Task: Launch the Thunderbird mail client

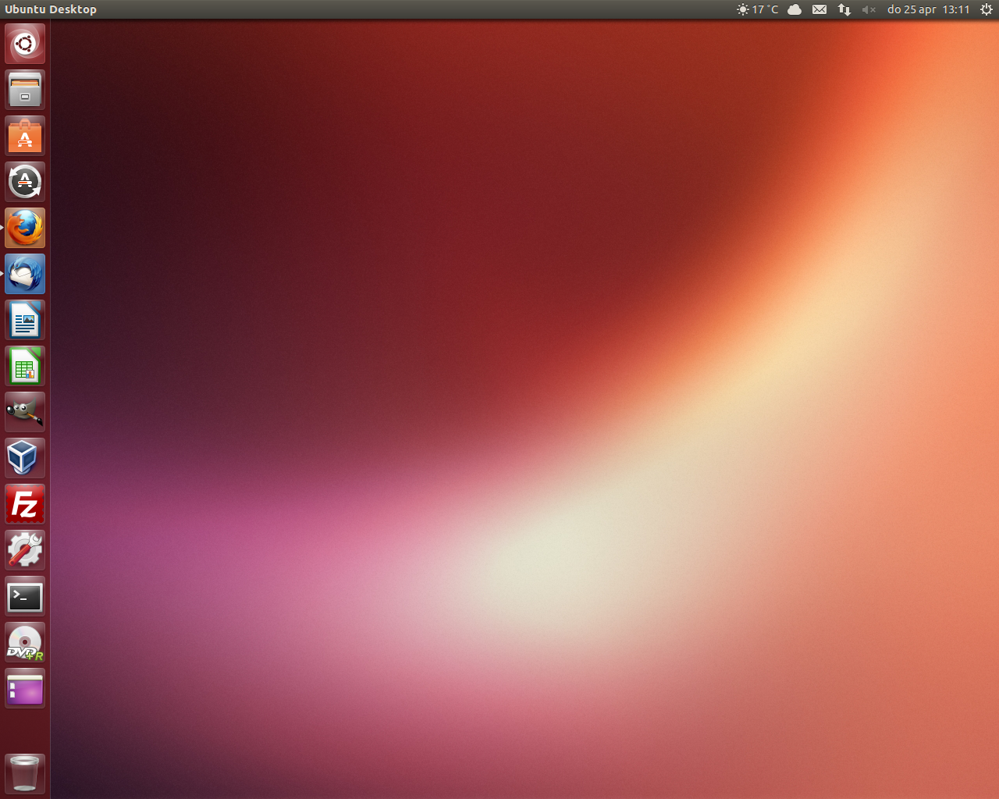Action: pyautogui.click(x=24, y=274)
